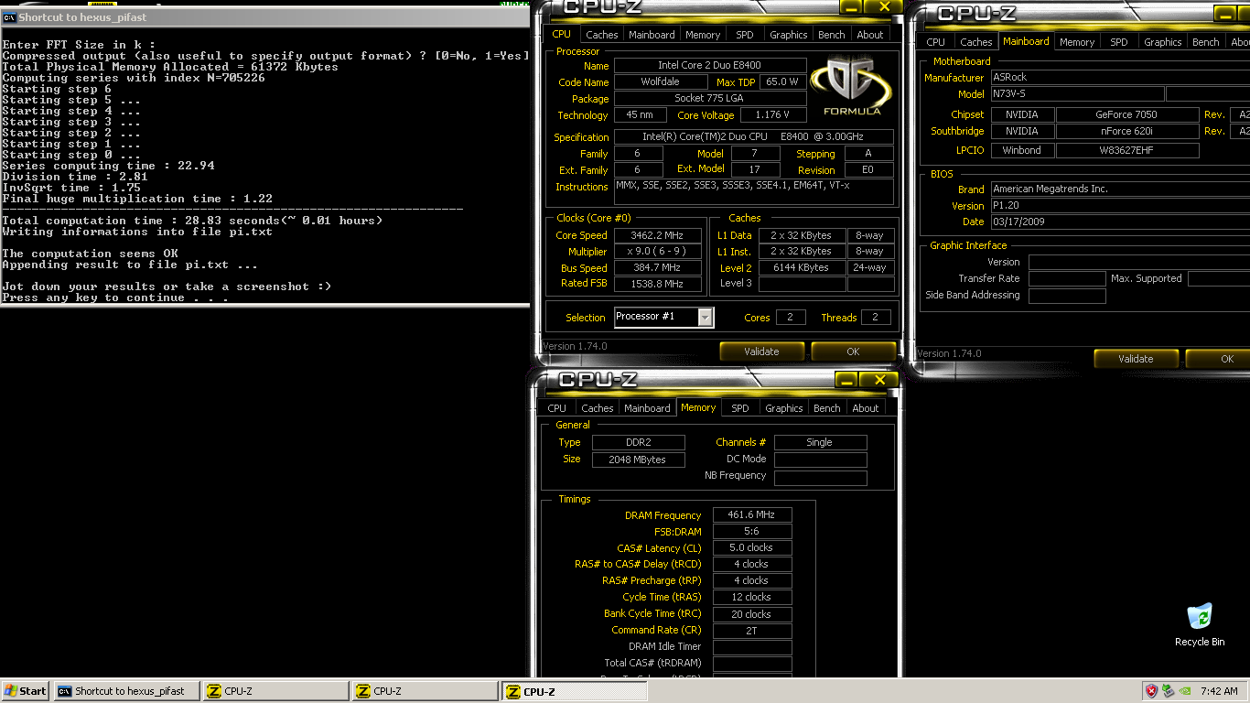Click the 1.176 V core voltage value

(x=774, y=115)
